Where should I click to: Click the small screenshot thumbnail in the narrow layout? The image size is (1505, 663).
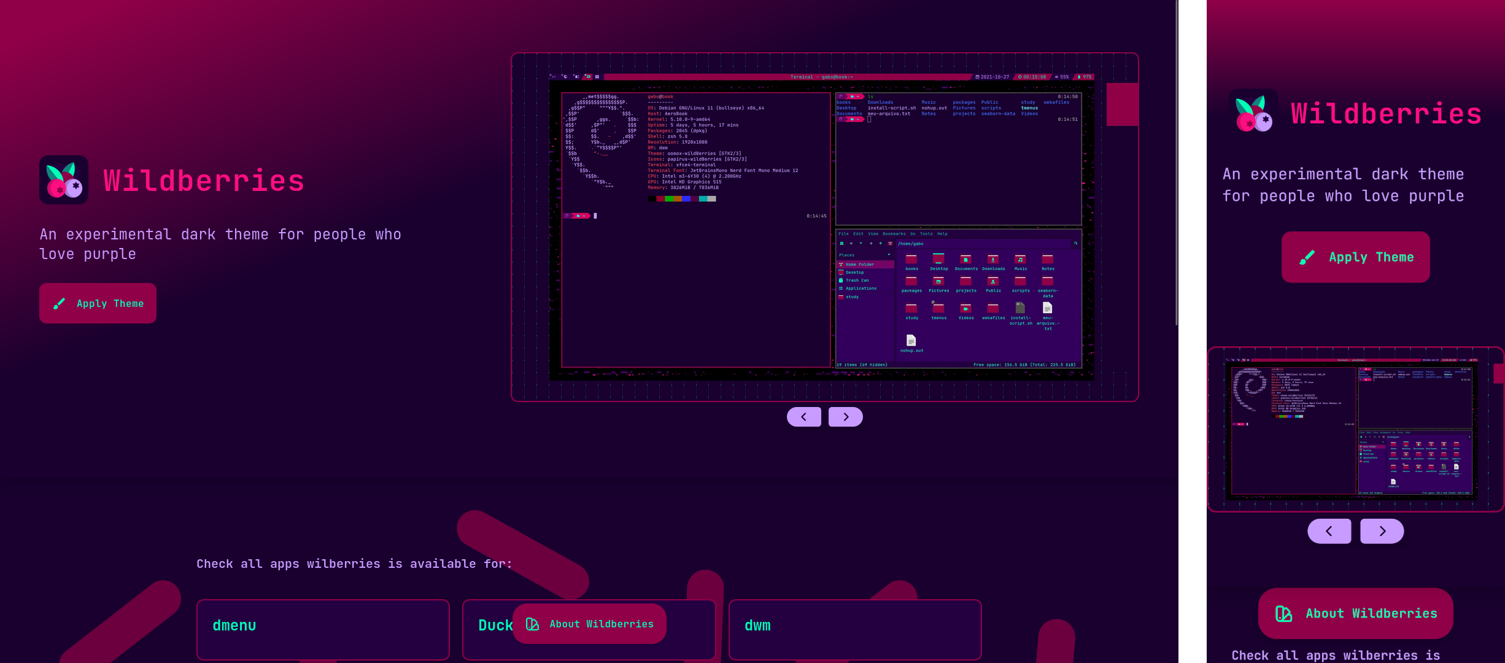(1355, 429)
